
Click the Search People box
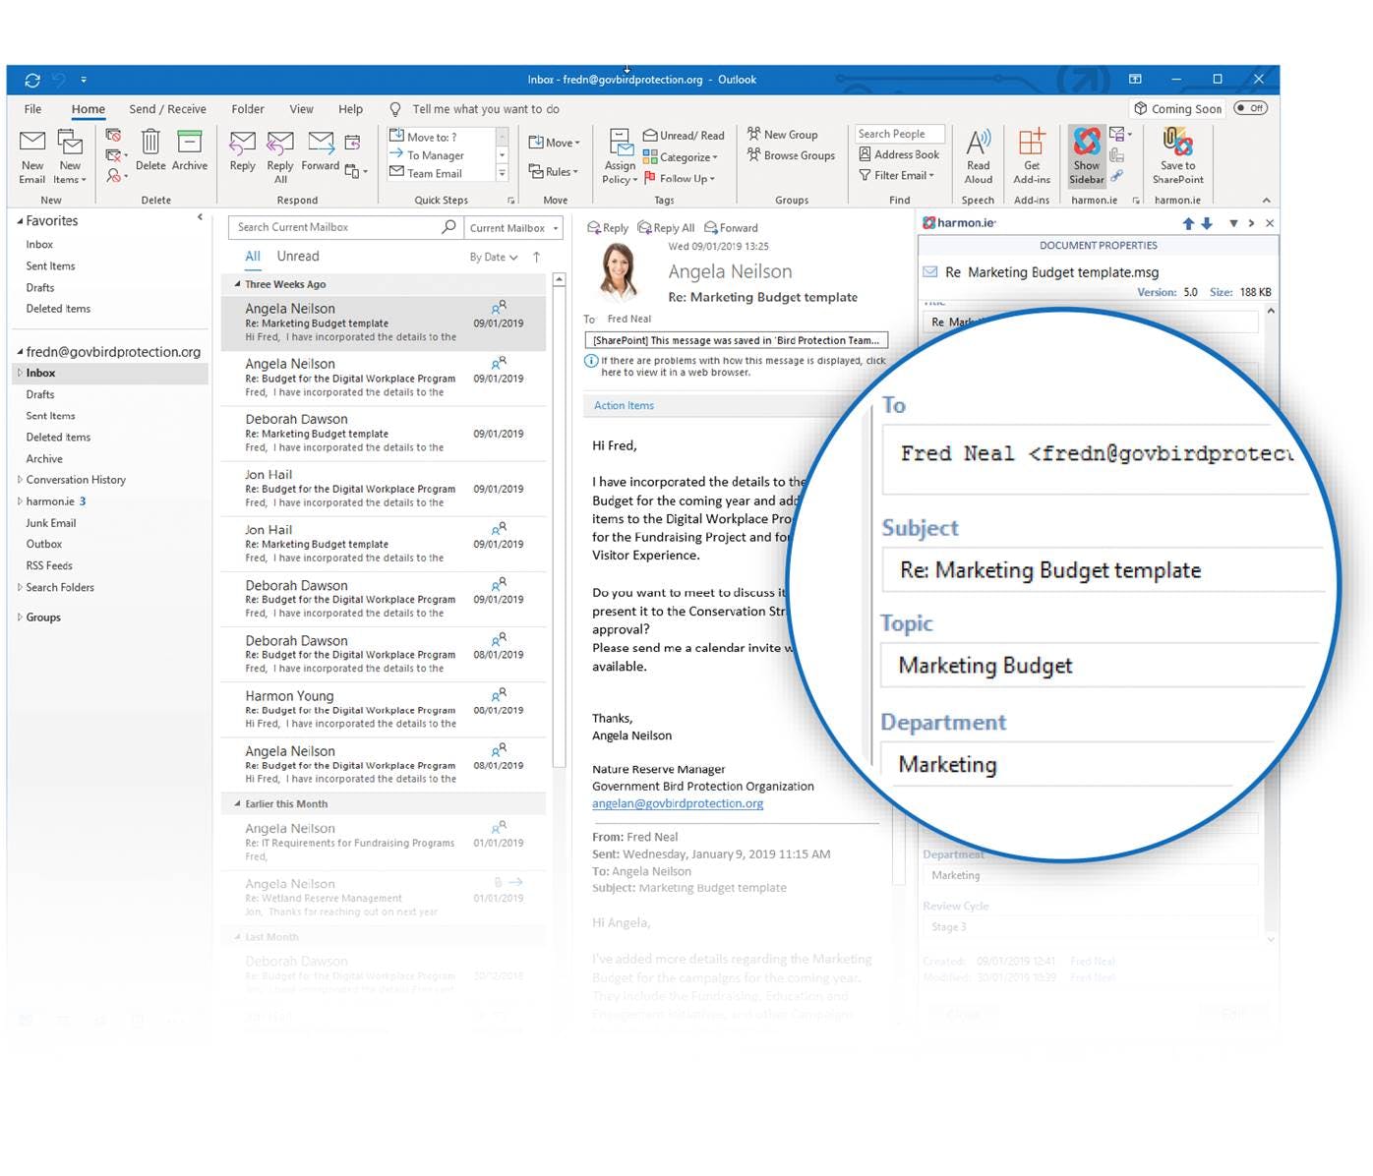click(900, 134)
